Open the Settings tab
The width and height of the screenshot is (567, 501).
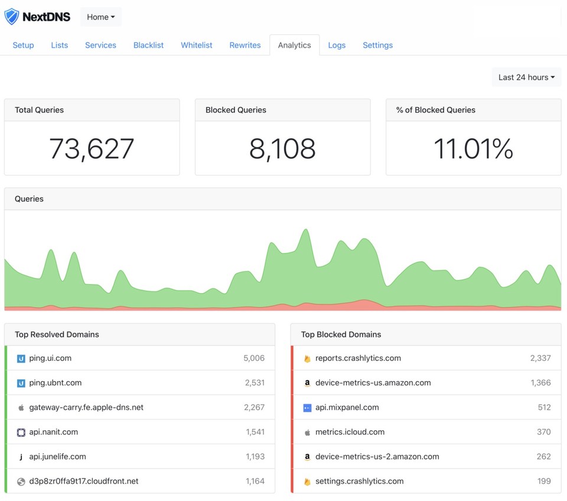(377, 45)
